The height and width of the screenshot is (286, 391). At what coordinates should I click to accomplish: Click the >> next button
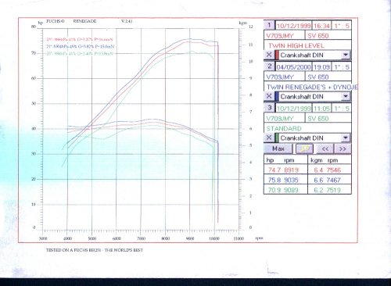pos(343,148)
